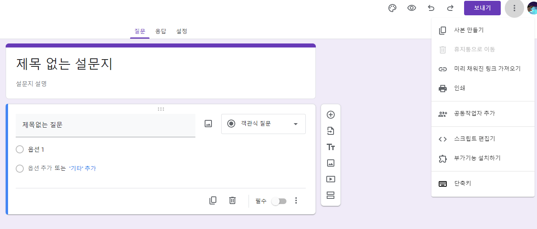Toggle the 필수 required switch
This screenshot has height=229, width=537.
279,201
